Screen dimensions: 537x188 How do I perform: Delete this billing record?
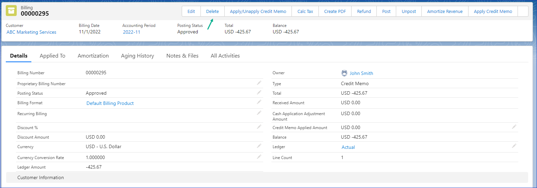[x=212, y=11]
